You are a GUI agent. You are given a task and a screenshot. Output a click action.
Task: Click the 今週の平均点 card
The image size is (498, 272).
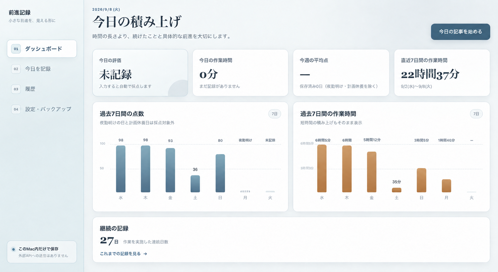coord(341,72)
